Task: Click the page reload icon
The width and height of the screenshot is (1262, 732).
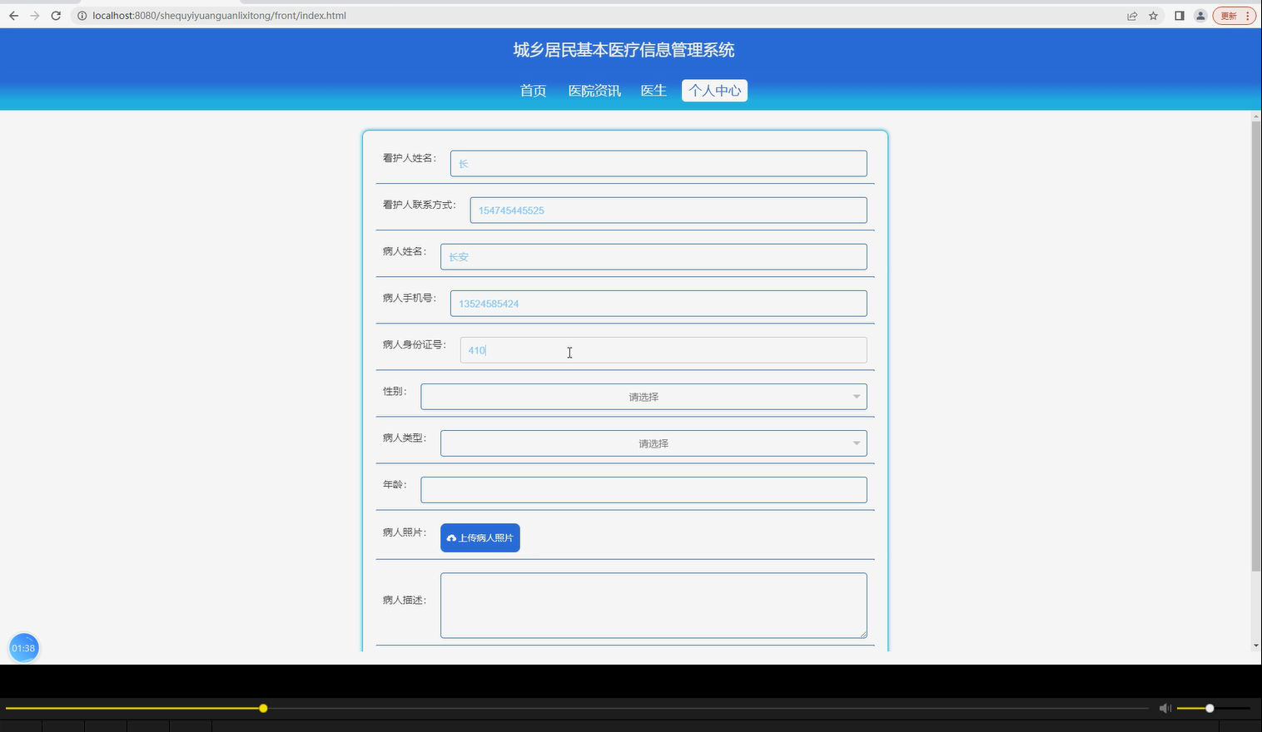Action: coord(56,15)
